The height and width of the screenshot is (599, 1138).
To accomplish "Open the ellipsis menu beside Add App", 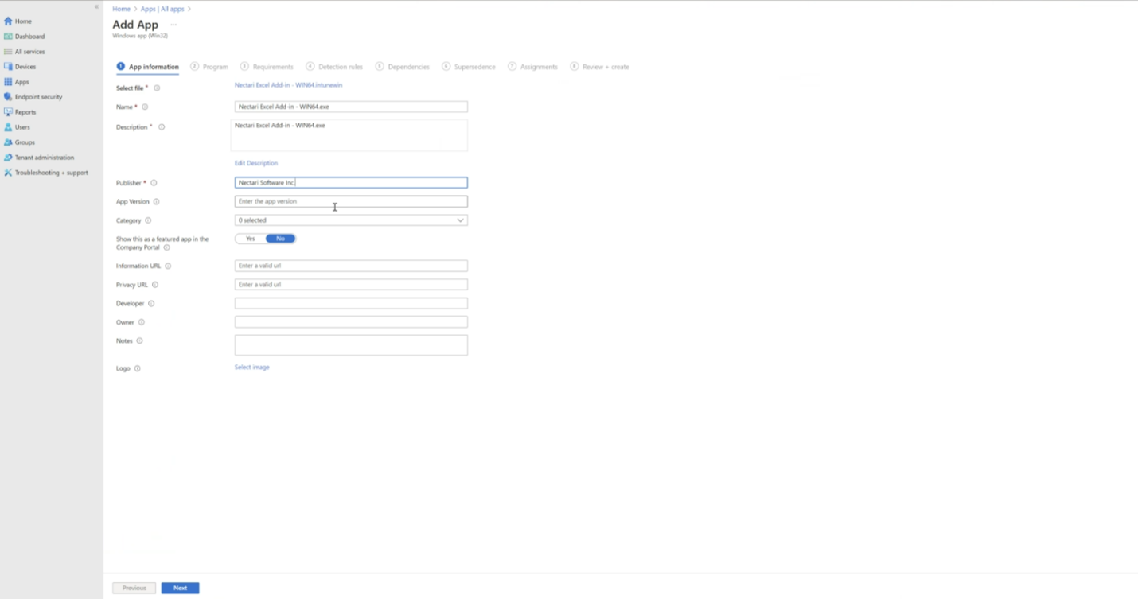I will [x=173, y=25].
